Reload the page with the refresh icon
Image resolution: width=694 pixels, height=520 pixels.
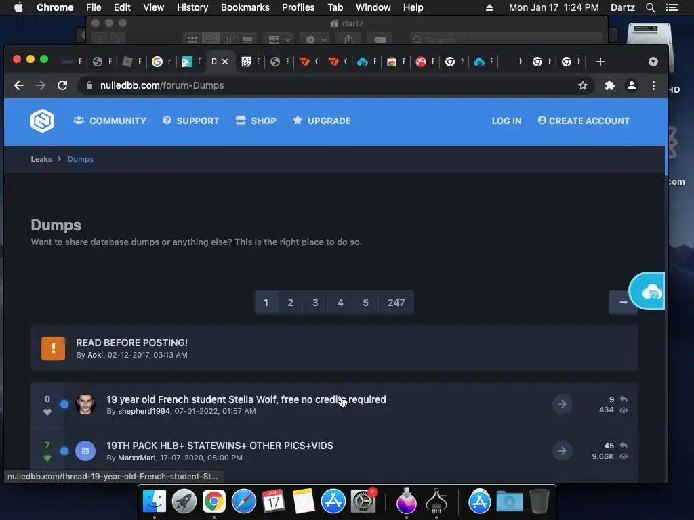(x=62, y=85)
